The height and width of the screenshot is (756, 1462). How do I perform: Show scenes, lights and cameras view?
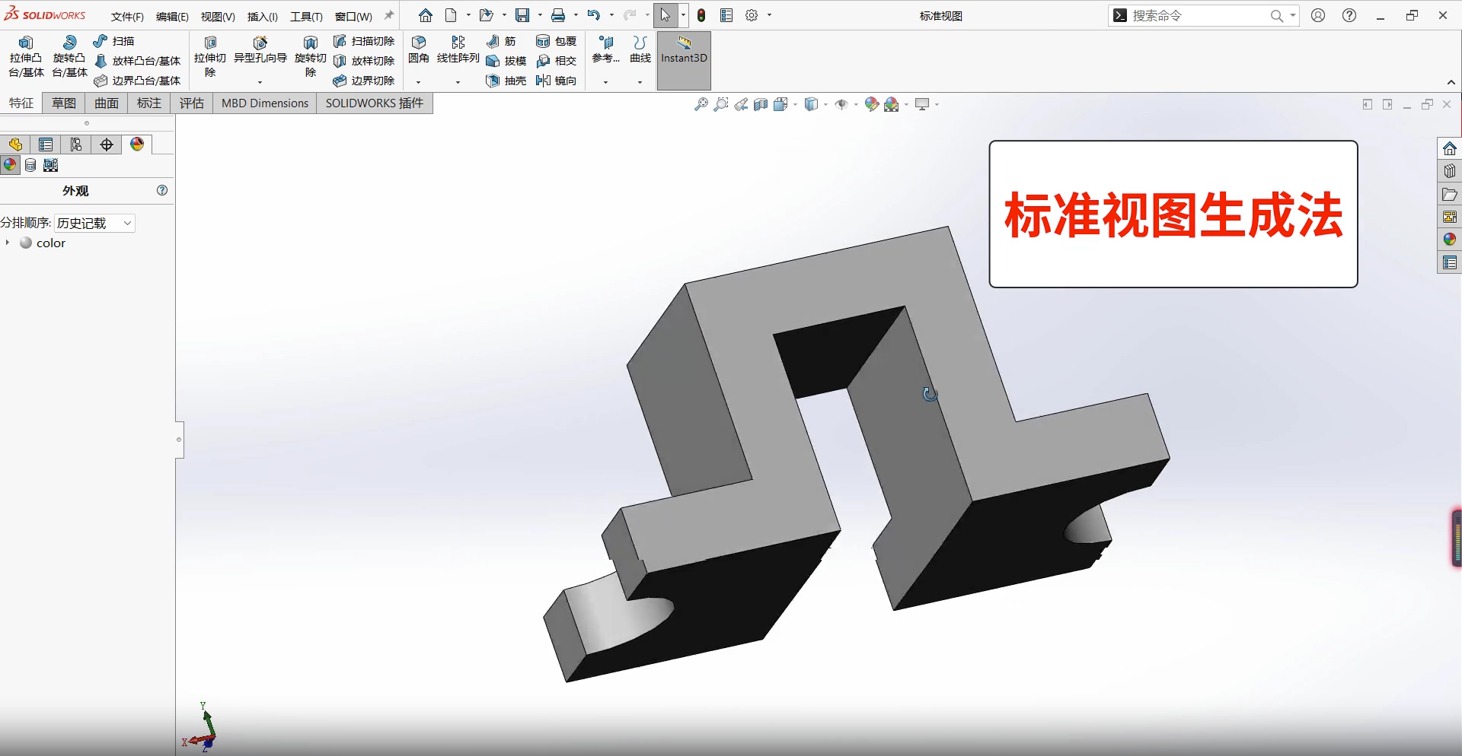pos(51,165)
